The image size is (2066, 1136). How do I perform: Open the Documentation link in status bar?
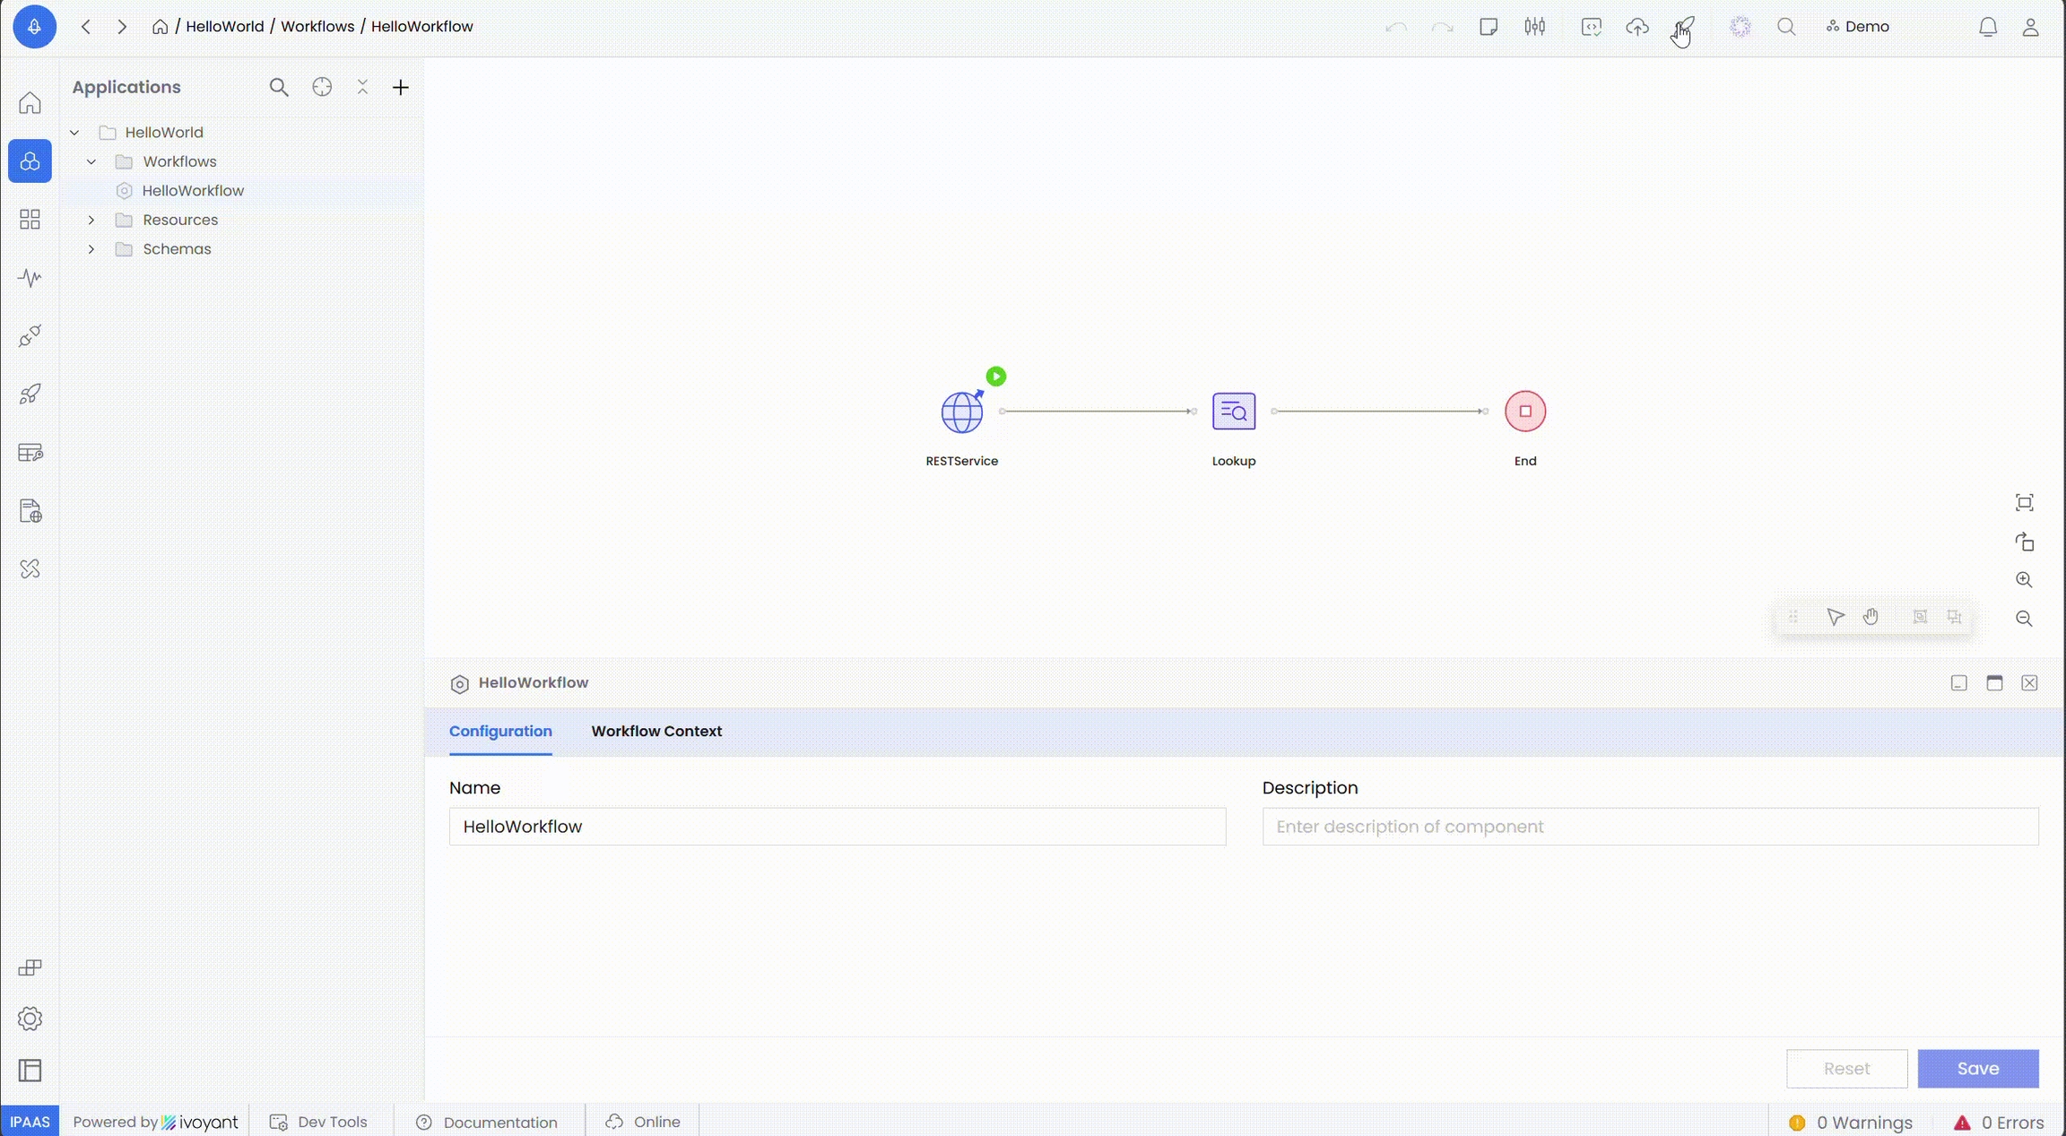[499, 1123]
